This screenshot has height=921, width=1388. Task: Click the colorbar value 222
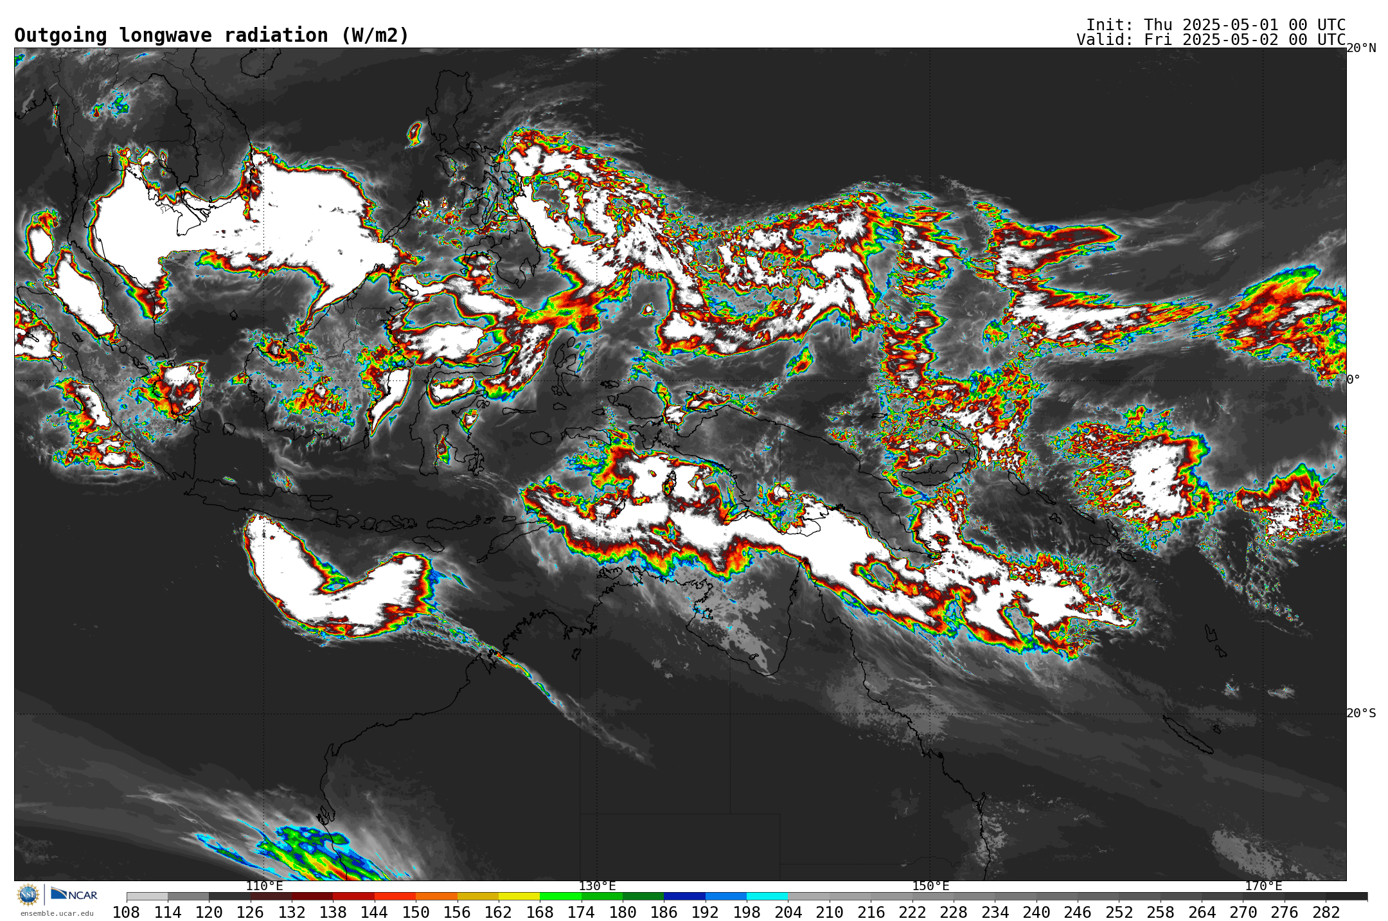pyautogui.click(x=912, y=913)
